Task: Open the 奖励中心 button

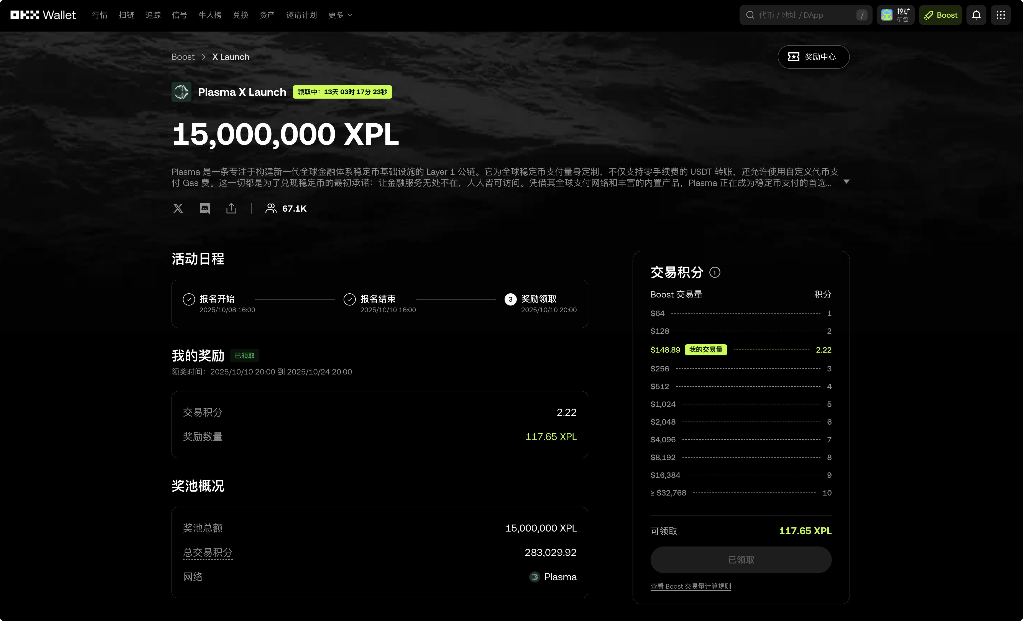Action: (813, 57)
